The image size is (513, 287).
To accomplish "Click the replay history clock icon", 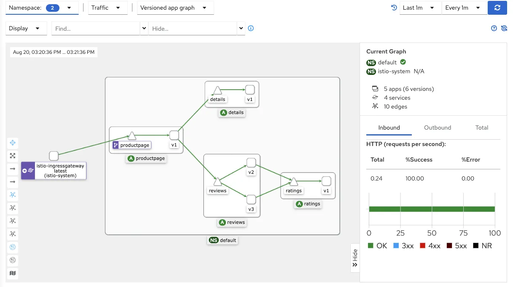I will coord(394,8).
